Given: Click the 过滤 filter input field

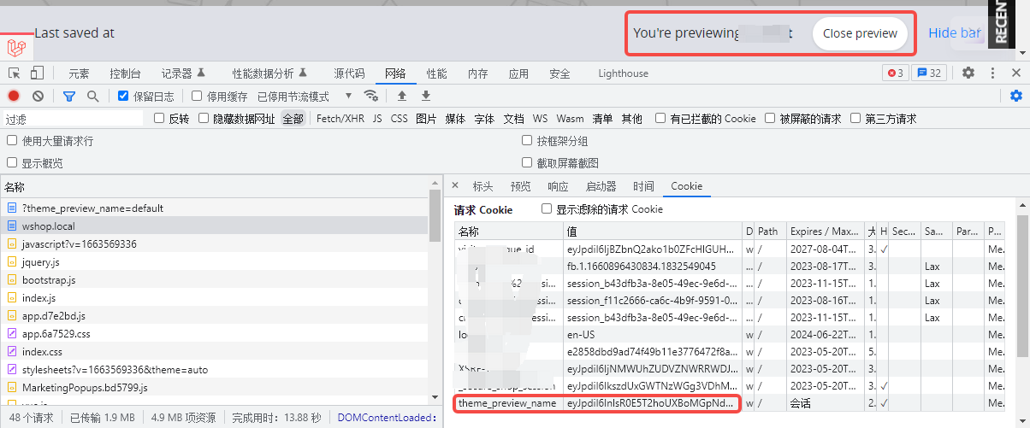Looking at the screenshot, I should click(x=73, y=119).
